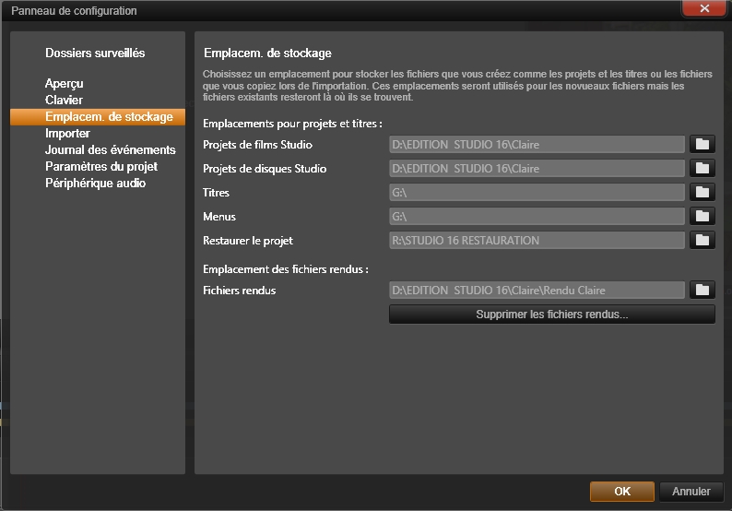732x511 pixels.
Task: Open Dossiers surveillés settings page
Action: click(95, 53)
